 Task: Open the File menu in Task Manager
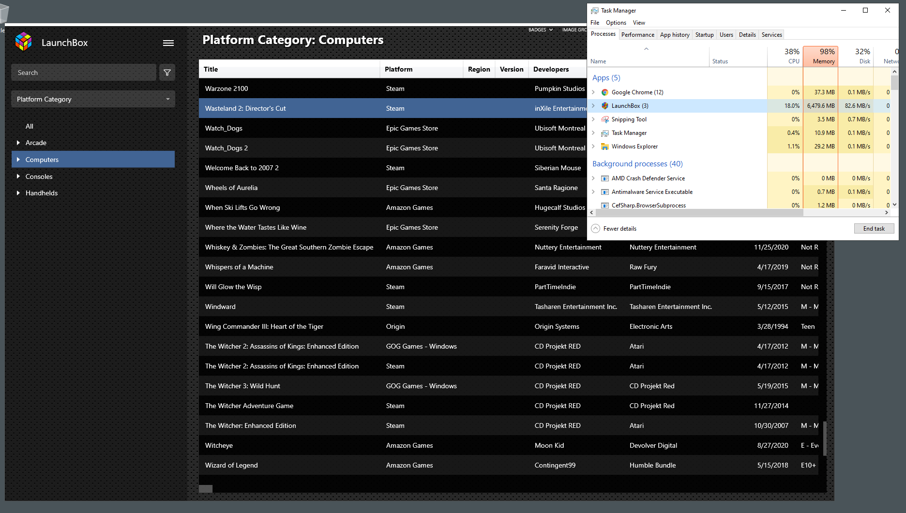click(595, 23)
